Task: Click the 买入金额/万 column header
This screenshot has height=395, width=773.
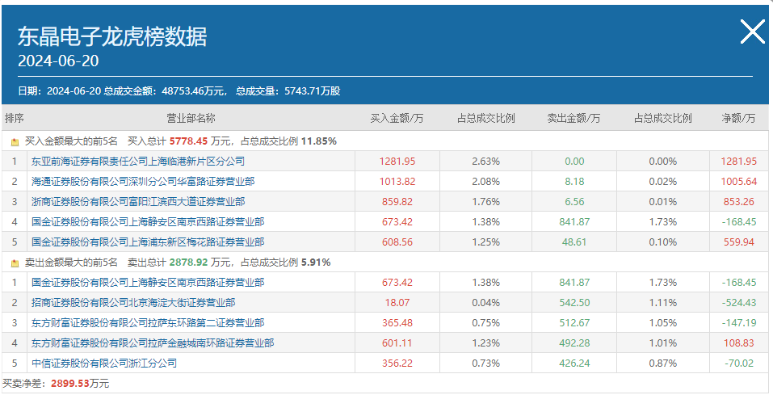Action: coord(397,119)
